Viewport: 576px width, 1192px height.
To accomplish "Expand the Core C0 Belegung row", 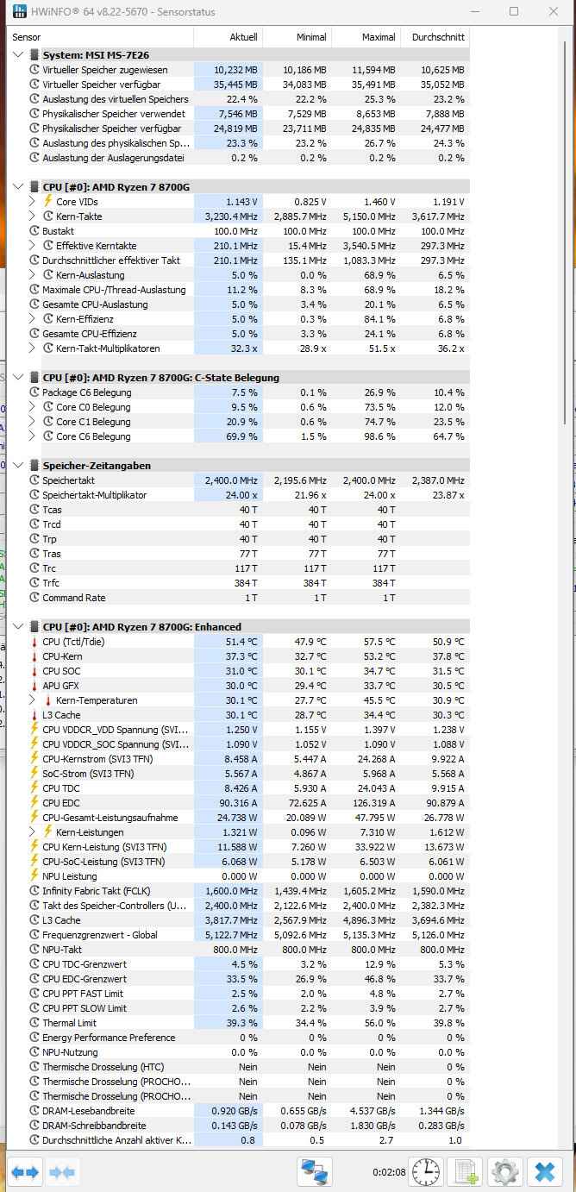I will [34, 407].
